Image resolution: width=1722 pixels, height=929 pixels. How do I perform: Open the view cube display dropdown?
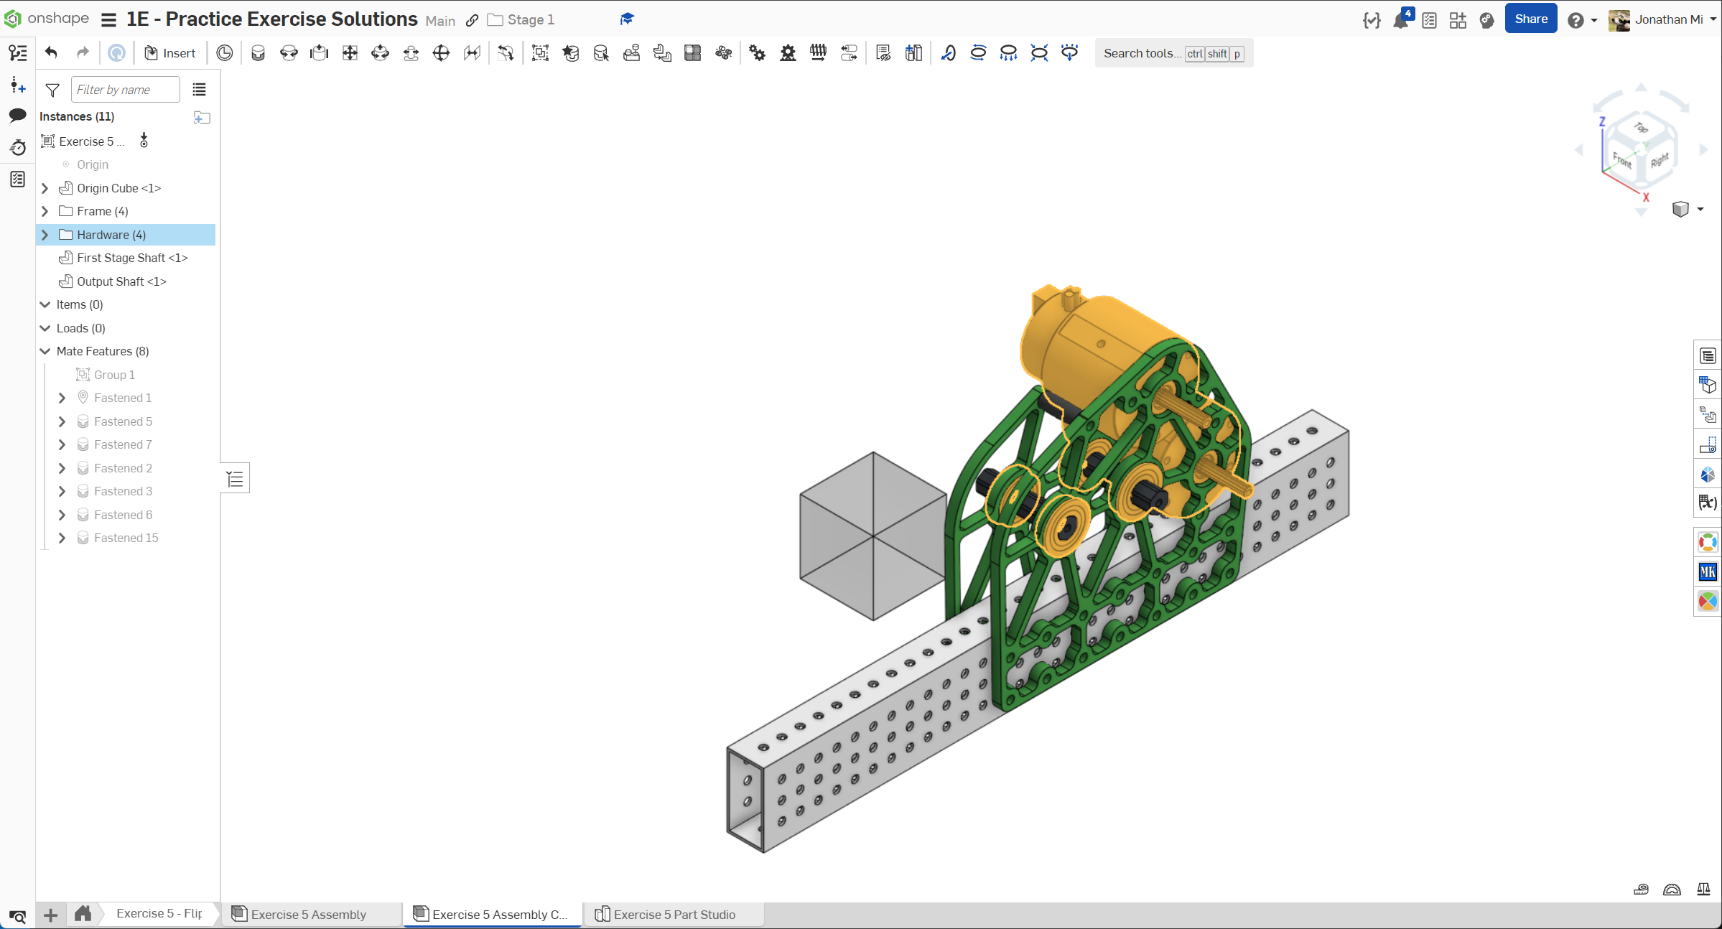click(x=1700, y=209)
